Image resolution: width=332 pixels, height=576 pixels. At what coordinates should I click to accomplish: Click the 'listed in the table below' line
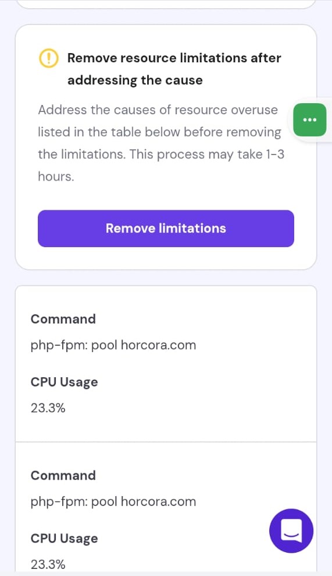click(159, 132)
